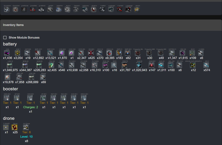Select the EMP-01 battery item
Screen dimensions: 222x145
[x=119, y=53]
